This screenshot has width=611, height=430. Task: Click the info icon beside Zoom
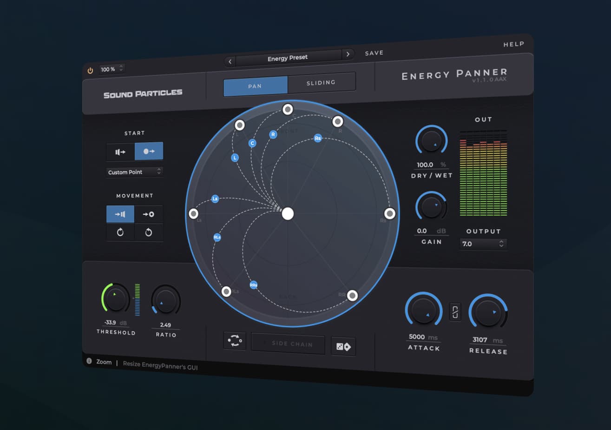[89, 361]
